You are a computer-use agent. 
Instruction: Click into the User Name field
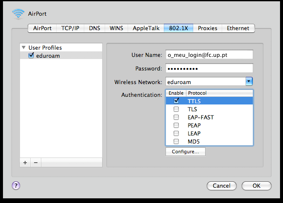click(x=209, y=55)
